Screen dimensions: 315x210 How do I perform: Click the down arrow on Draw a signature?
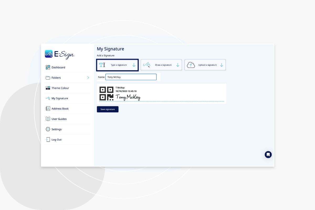click(178, 65)
